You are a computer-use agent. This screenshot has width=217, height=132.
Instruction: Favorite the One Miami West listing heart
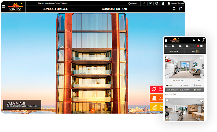click(x=201, y=59)
